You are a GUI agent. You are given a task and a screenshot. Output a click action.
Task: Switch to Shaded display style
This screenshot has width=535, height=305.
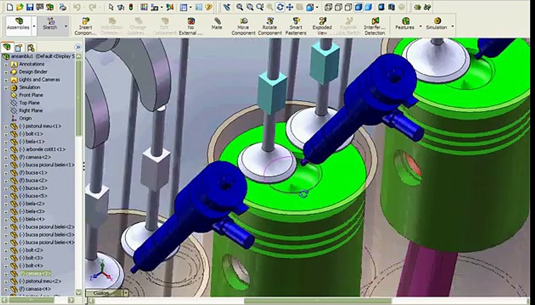pos(368,7)
